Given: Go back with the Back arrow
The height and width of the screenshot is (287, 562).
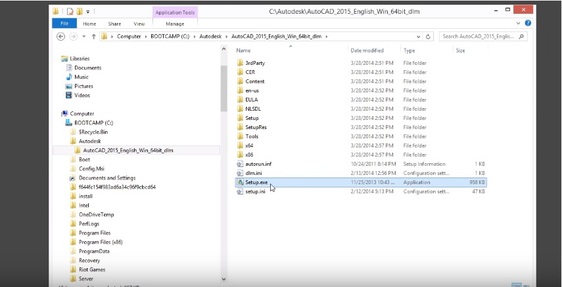Looking at the screenshot, I should (61, 37).
